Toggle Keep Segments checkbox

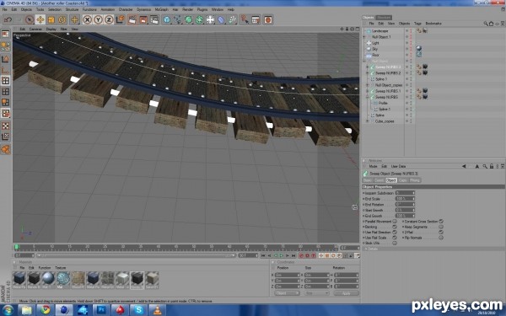pos(441,227)
